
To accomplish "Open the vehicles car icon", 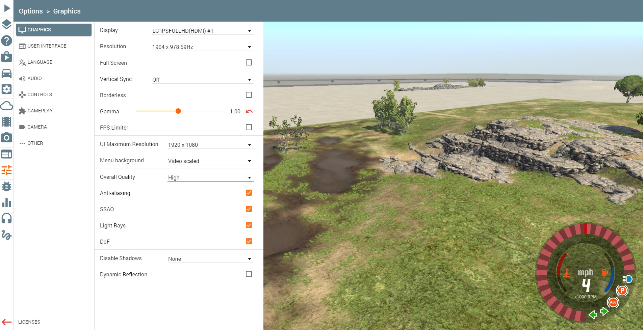I will (7, 73).
